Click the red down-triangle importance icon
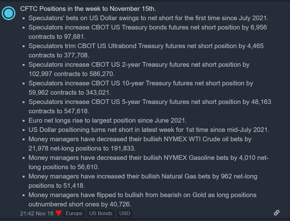 point(58,213)
